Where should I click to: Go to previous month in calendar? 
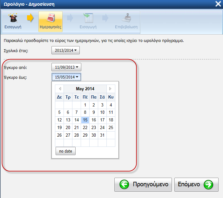pos(59,89)
